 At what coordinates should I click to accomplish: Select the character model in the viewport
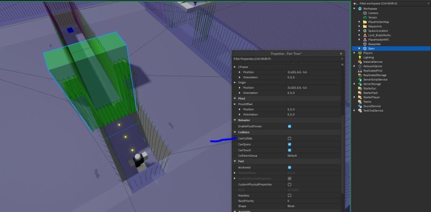(x=139, y=162)
